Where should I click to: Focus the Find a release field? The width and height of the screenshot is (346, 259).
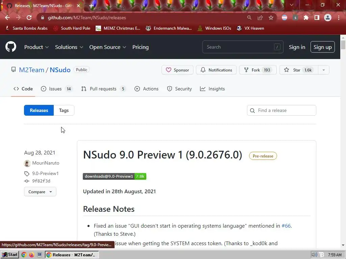tap(281, 110)
